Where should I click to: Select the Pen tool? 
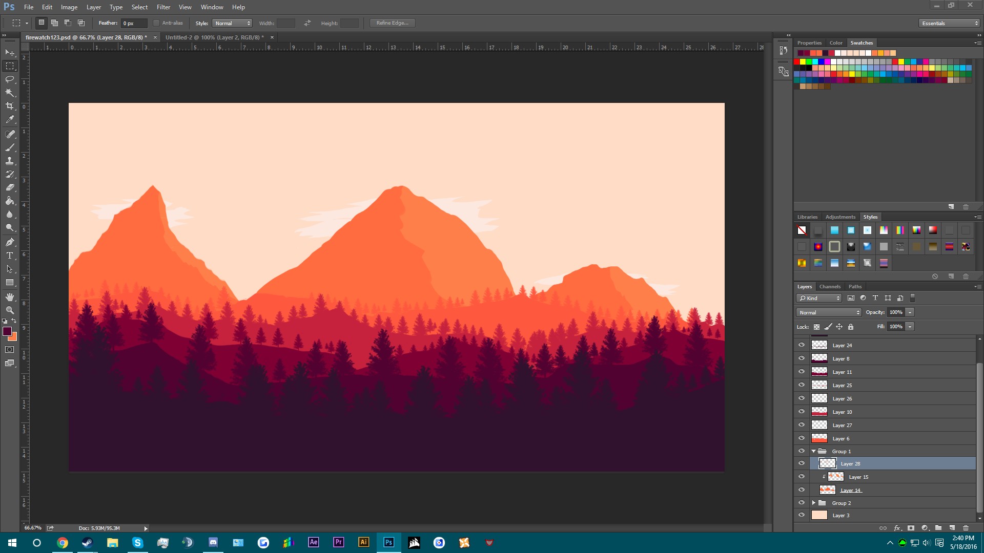pos(10,242)
